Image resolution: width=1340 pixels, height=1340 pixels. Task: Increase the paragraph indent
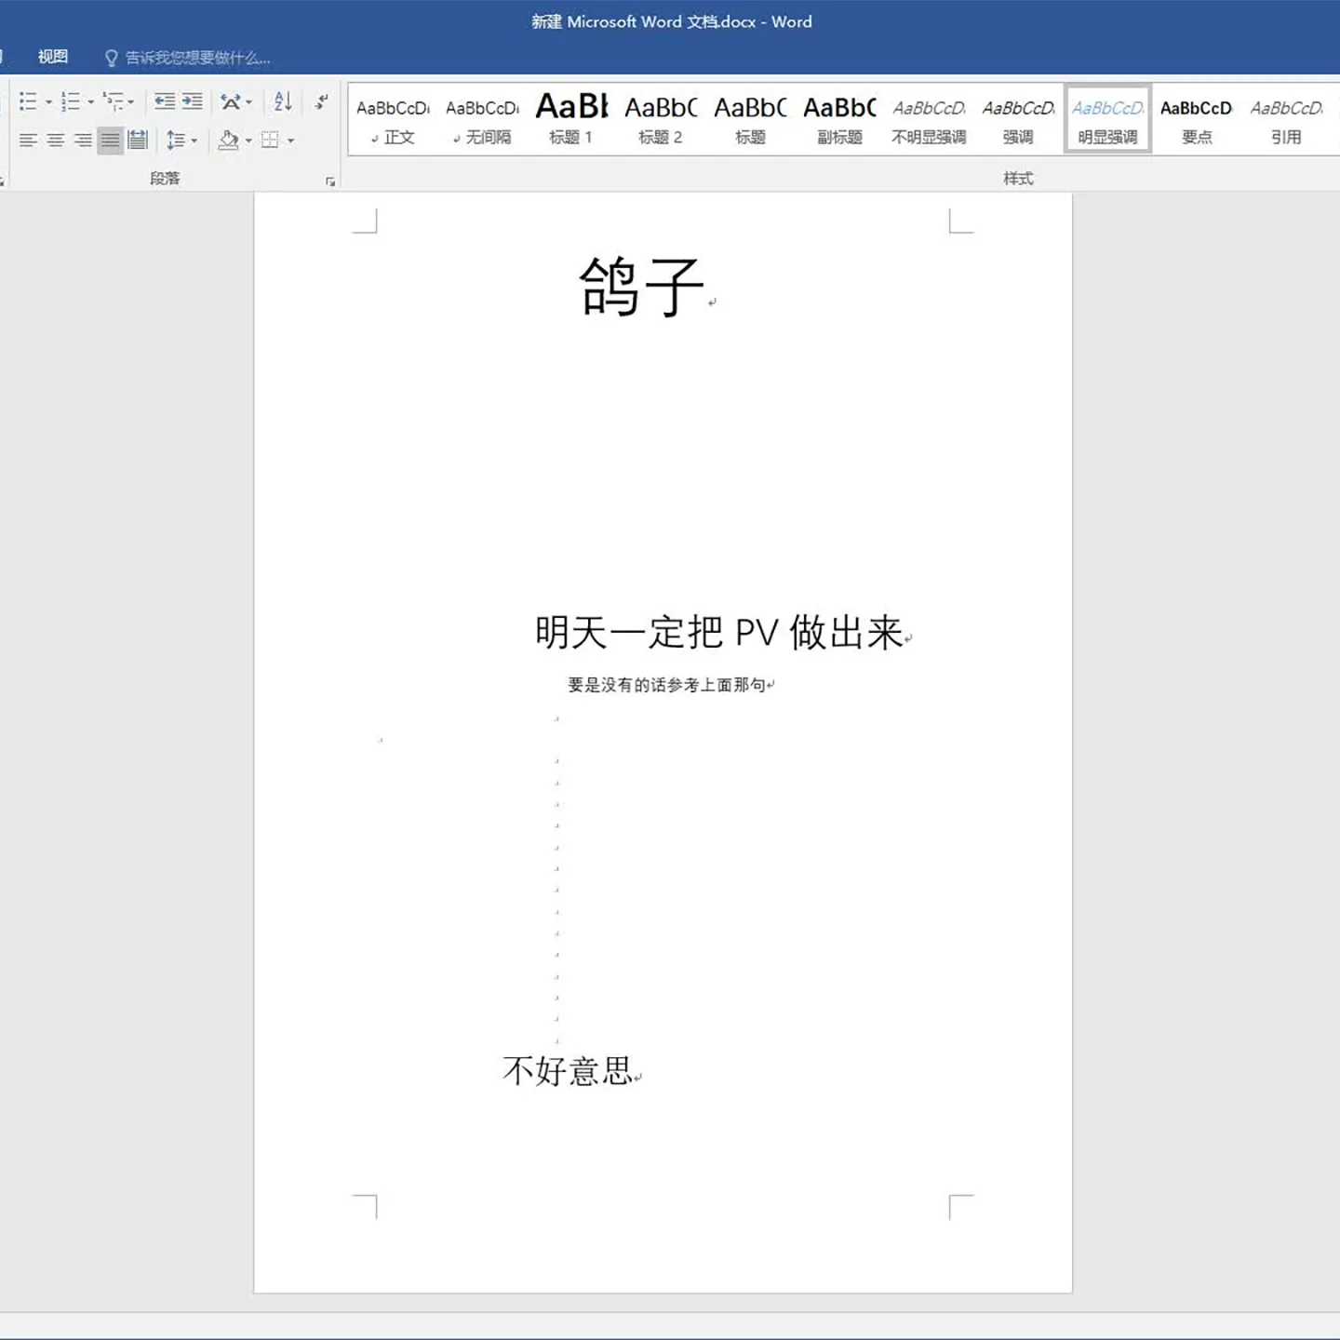(x=193, y=101)
